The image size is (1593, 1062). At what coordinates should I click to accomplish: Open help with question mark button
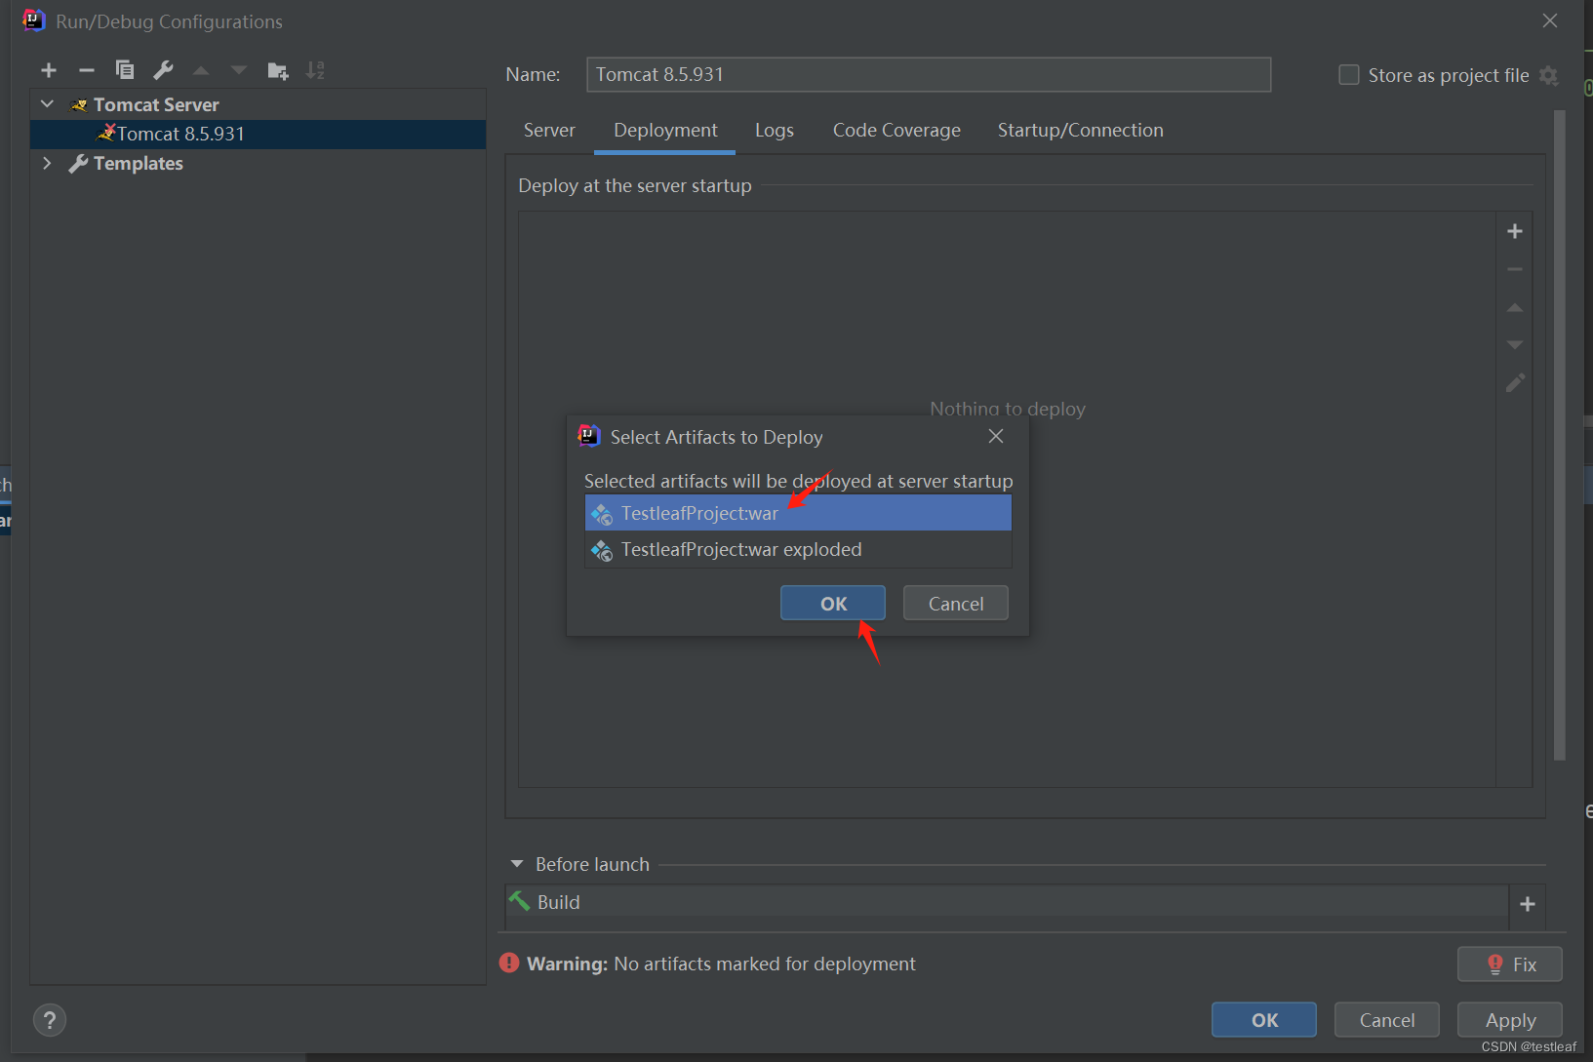click(x=50, y=1020)
